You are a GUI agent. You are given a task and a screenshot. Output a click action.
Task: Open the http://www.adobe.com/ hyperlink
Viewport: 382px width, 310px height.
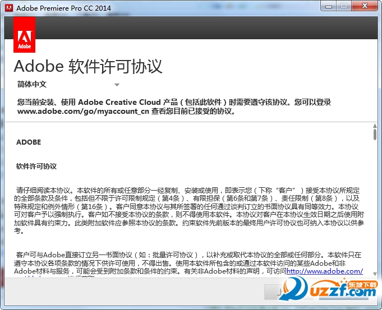[x=325, y=271]
